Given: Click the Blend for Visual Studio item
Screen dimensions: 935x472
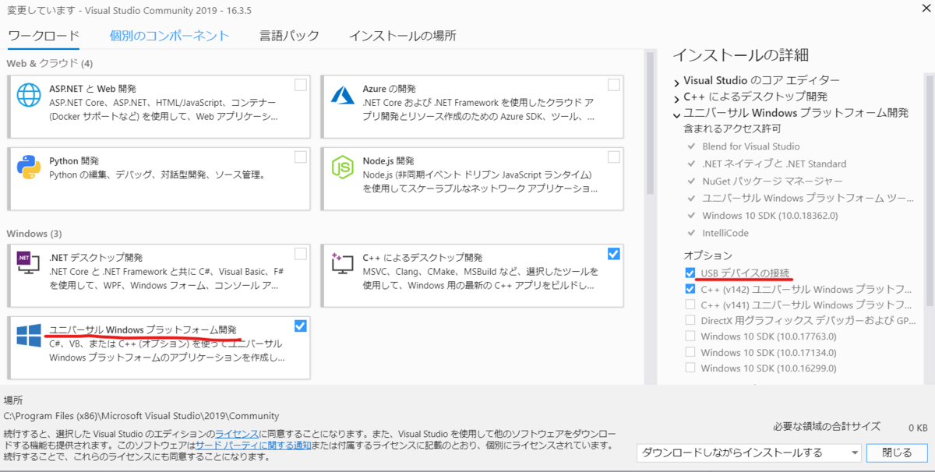Looking at the screenshot, I should tap(750, 146).
